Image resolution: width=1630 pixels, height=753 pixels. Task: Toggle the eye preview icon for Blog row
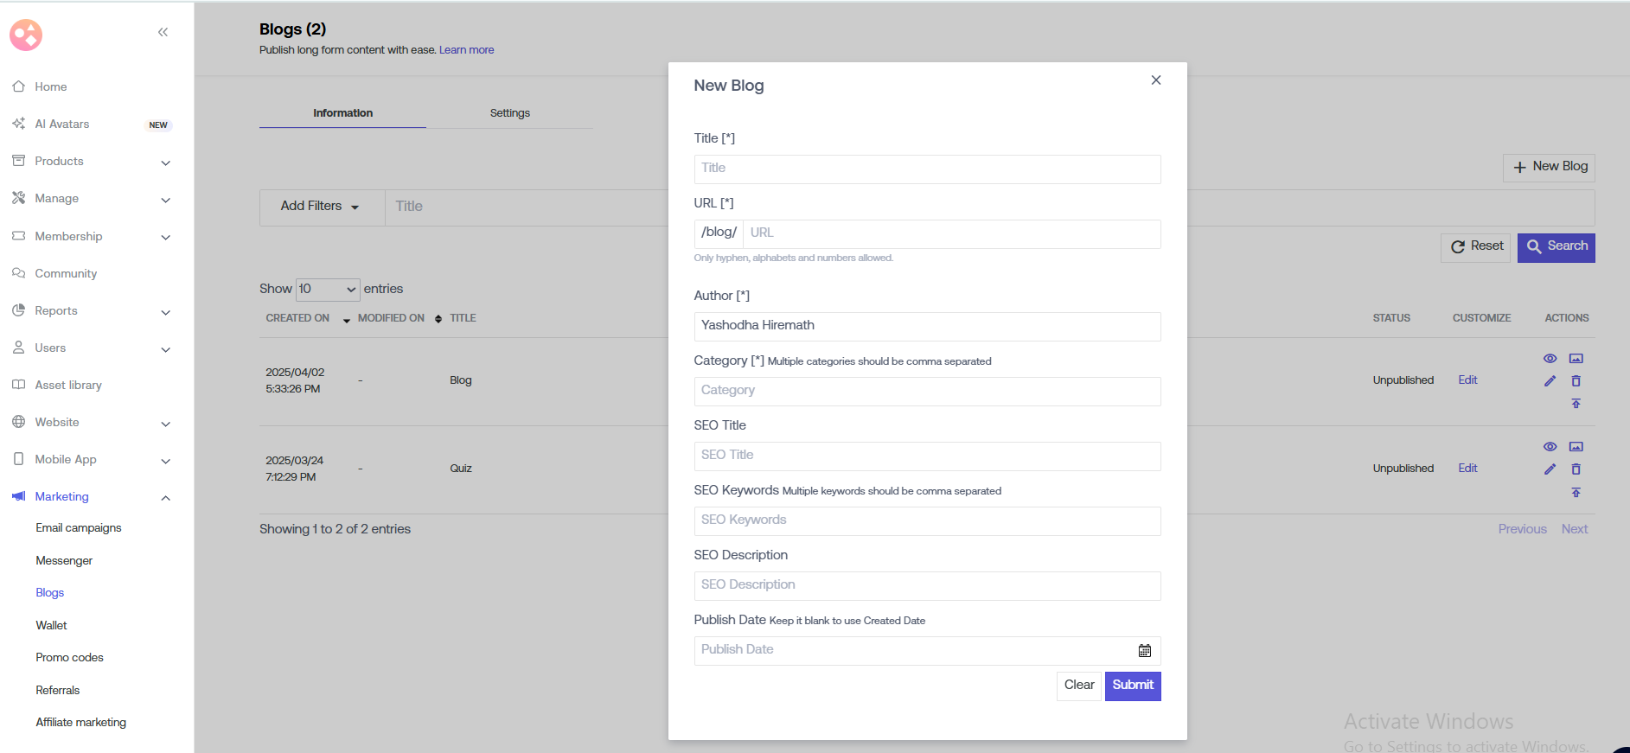coord(1550,359)
